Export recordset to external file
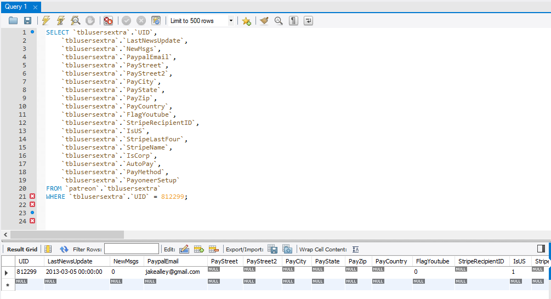This screenshot has height=299, width=551. (272, 249)
